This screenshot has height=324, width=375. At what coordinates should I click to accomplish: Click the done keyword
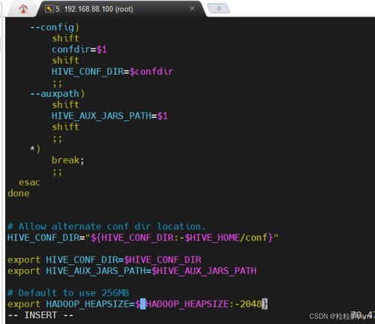click(x=19, y=193)
